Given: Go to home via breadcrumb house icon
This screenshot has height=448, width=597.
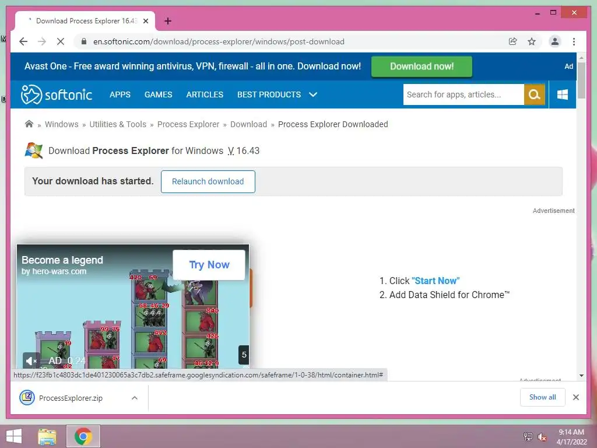Looking at the screenshot, I should (x=29, y=124).
